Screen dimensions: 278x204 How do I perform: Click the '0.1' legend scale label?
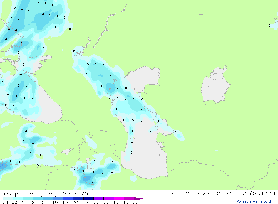click(x=5, y=202)
